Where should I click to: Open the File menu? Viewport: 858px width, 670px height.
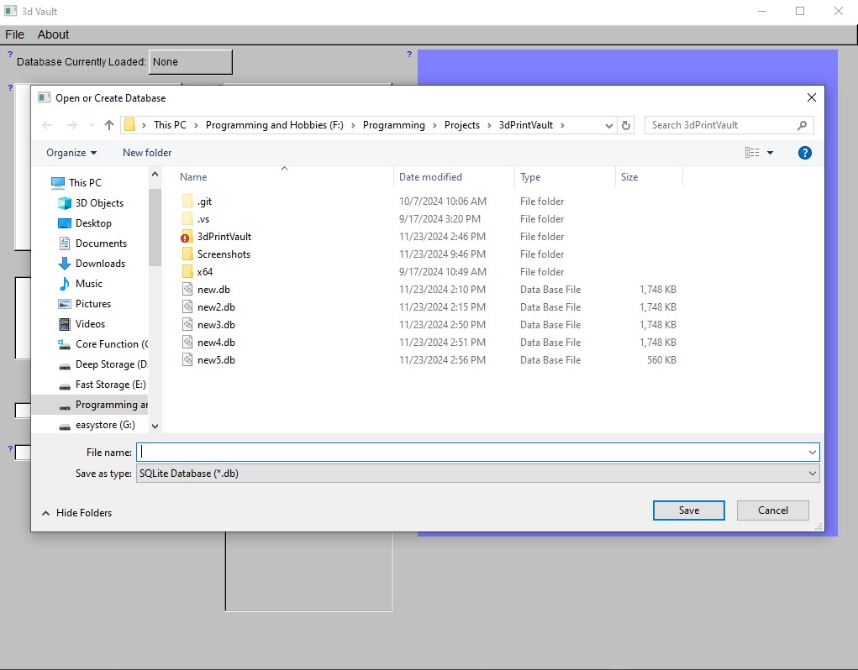14,34
